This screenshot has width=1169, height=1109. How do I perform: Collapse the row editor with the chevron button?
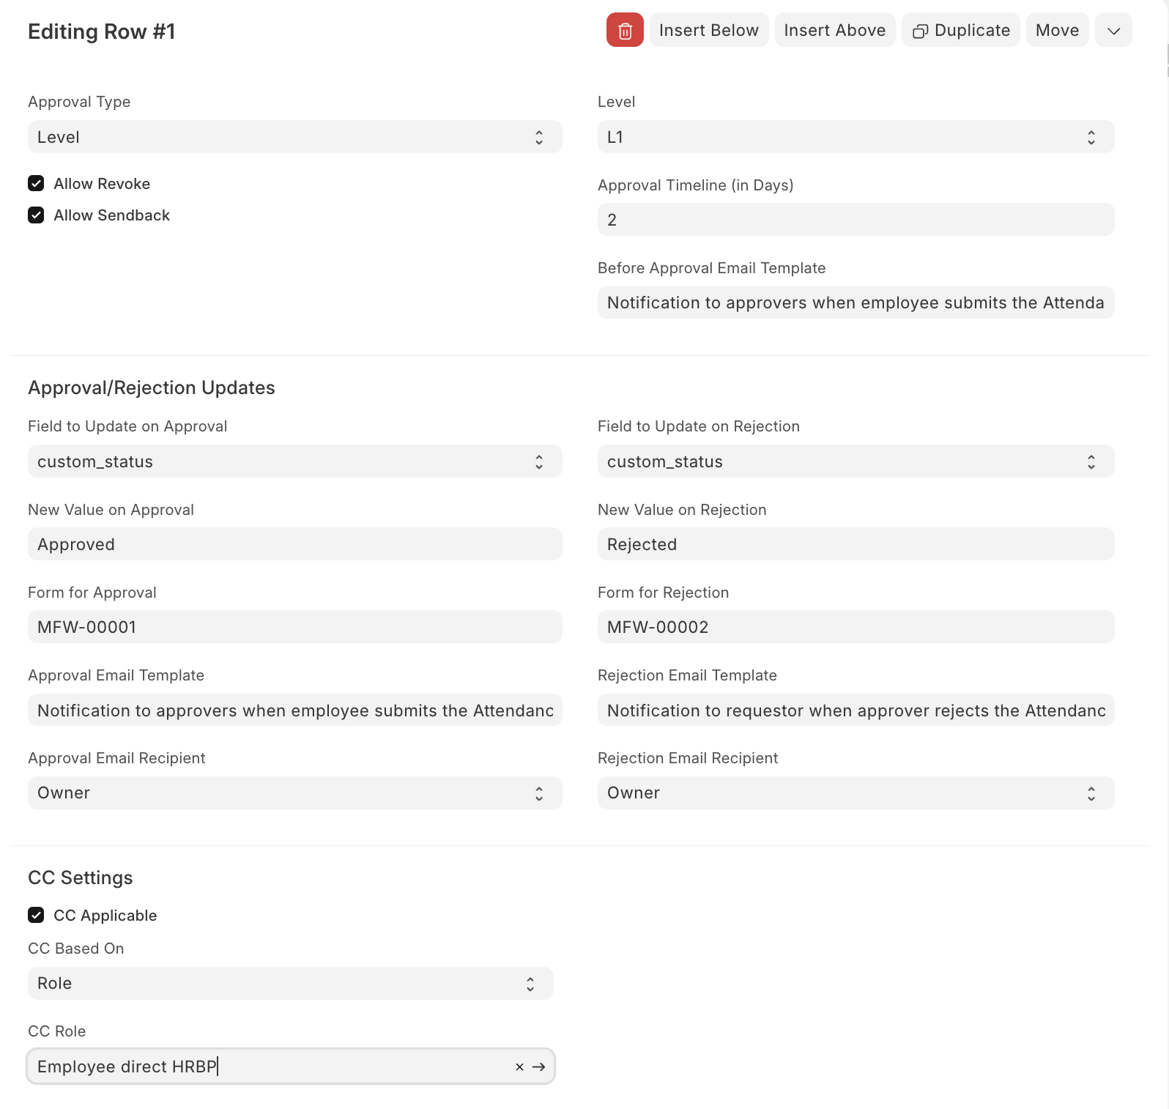coord(1113,30)
